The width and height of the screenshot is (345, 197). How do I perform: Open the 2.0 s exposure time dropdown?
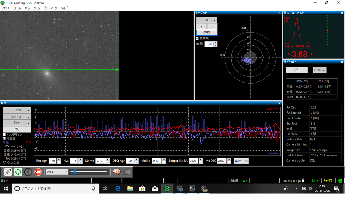(57, 172)
